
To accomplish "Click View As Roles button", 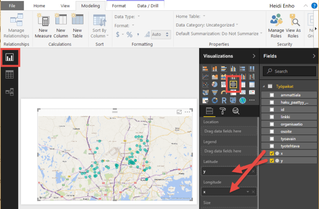I will click(294, 26).
